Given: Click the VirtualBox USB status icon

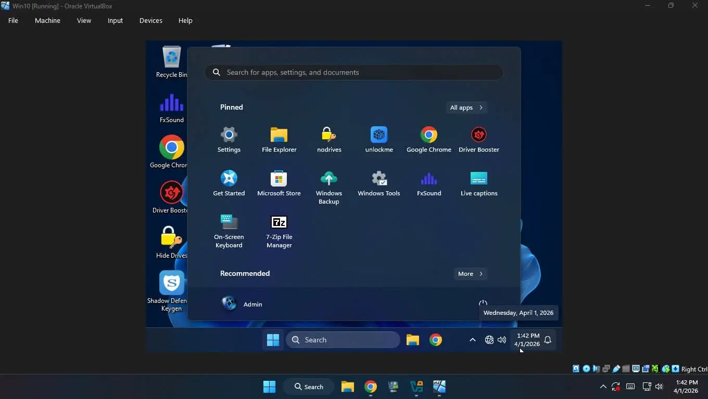Looking at the screenshot, I should point(616,369).
